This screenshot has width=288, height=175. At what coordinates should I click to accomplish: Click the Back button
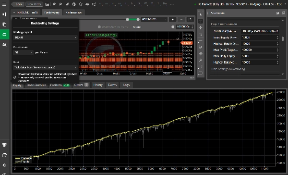[x=18, y=4]
